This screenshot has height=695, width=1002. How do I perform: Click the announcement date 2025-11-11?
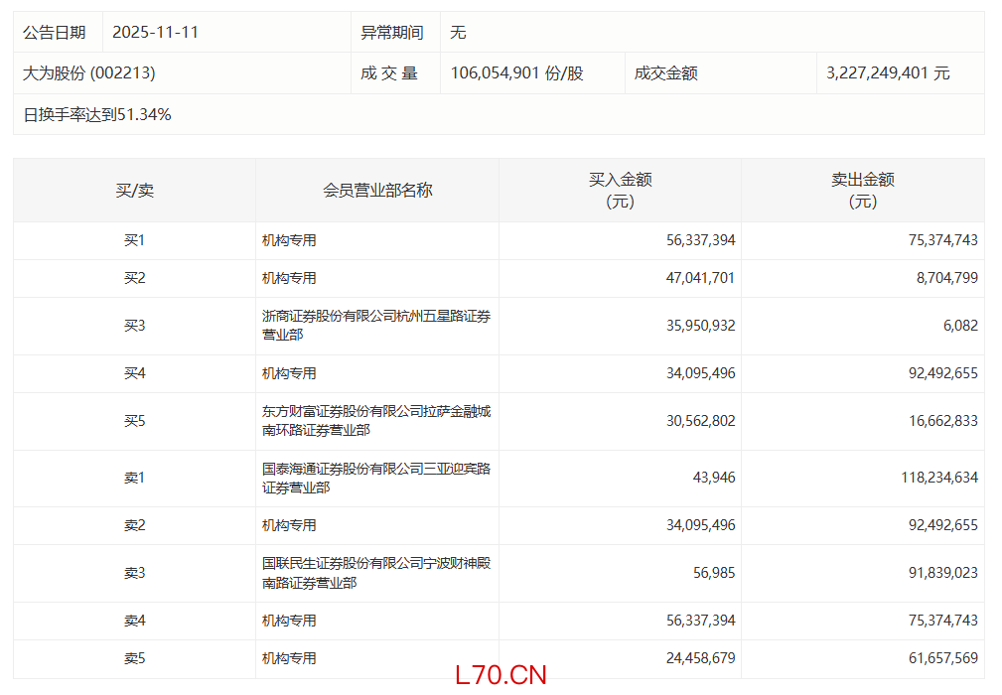tap(156, 32)
